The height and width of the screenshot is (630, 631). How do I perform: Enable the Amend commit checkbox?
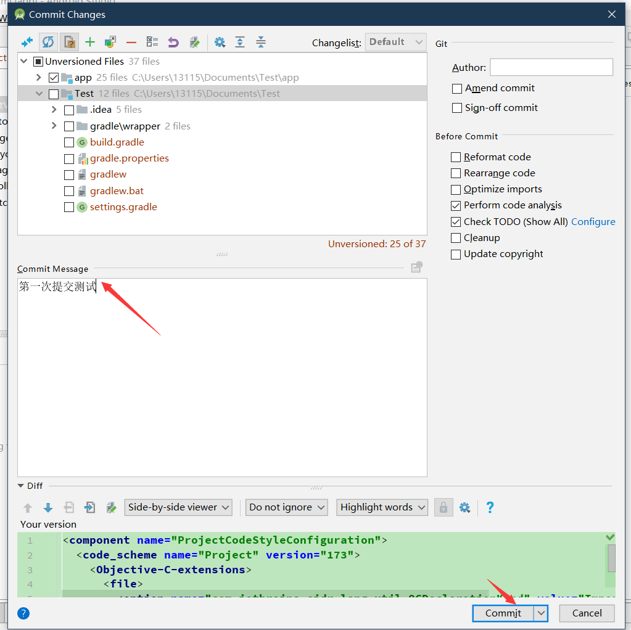tap(457, 89)
